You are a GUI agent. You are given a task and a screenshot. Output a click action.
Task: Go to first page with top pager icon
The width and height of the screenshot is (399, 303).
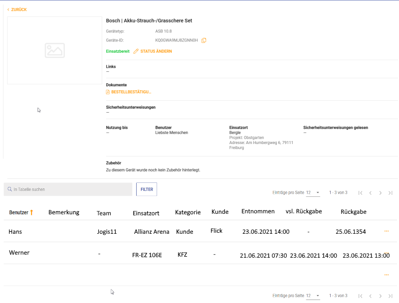[360, 193]
